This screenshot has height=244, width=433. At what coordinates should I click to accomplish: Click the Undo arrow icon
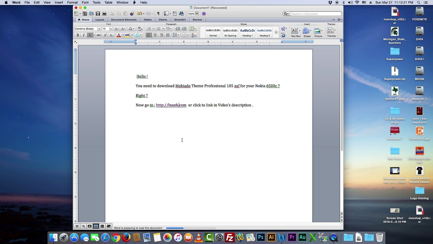(x=139, y=14)
